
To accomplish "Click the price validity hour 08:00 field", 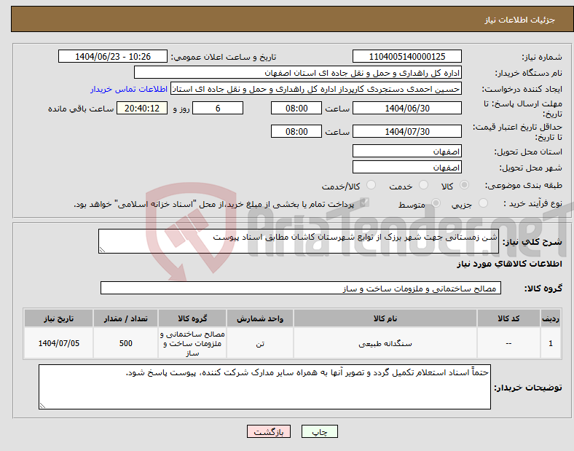I will coord(296,131).
